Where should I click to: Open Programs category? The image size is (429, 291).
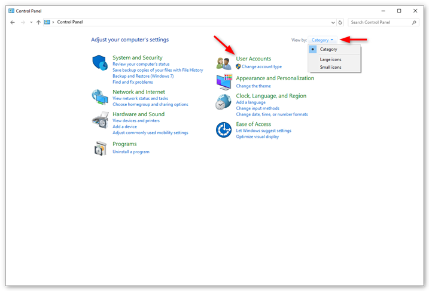click(124, 144)
